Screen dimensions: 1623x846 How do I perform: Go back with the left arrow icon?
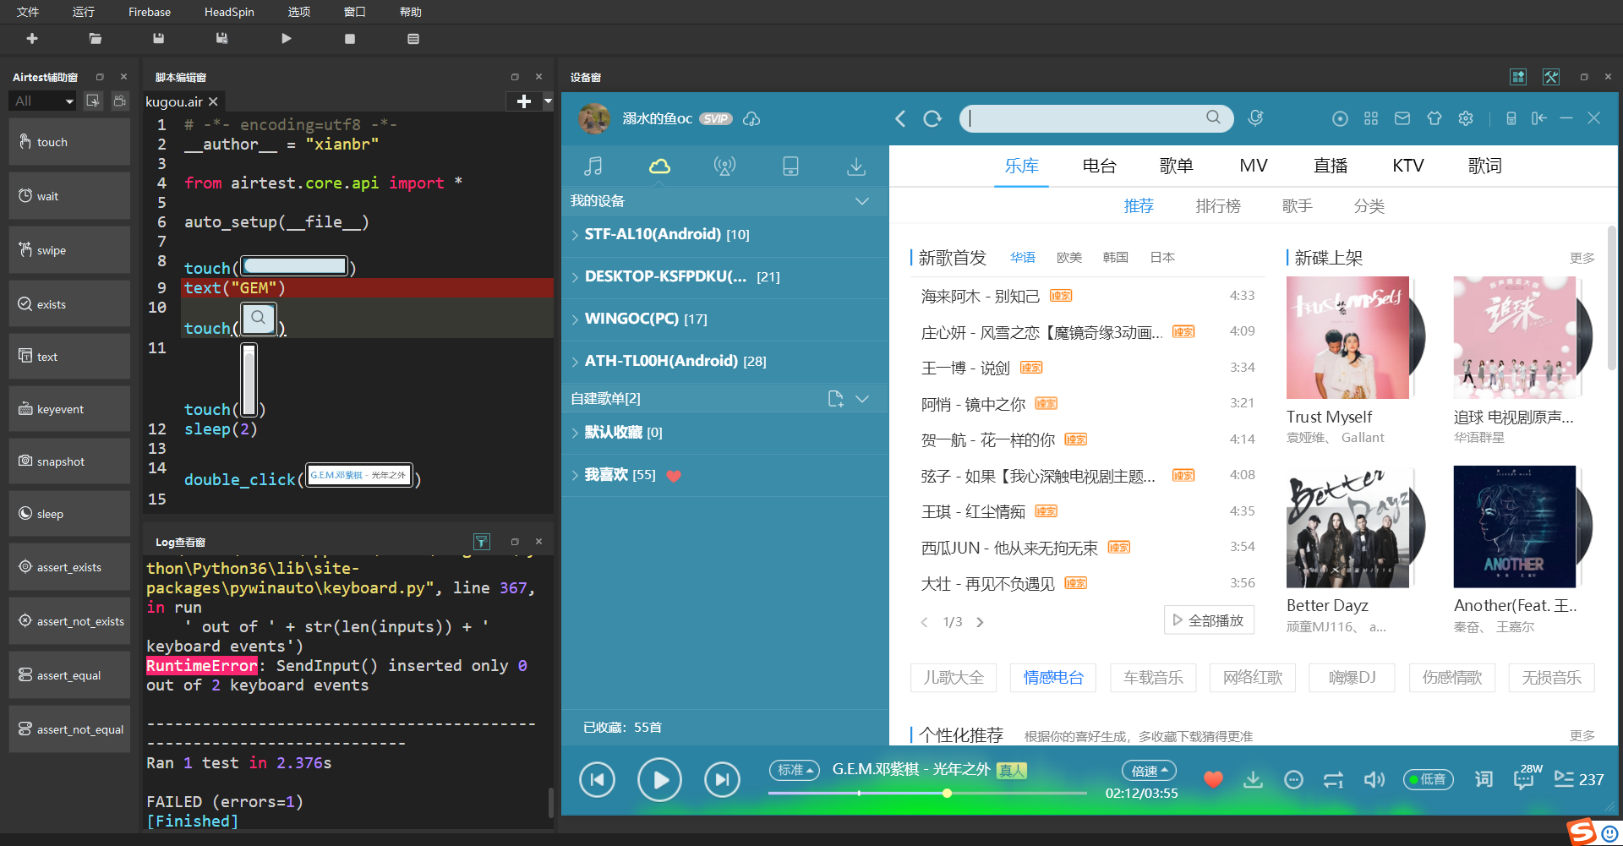coord(900,118)
